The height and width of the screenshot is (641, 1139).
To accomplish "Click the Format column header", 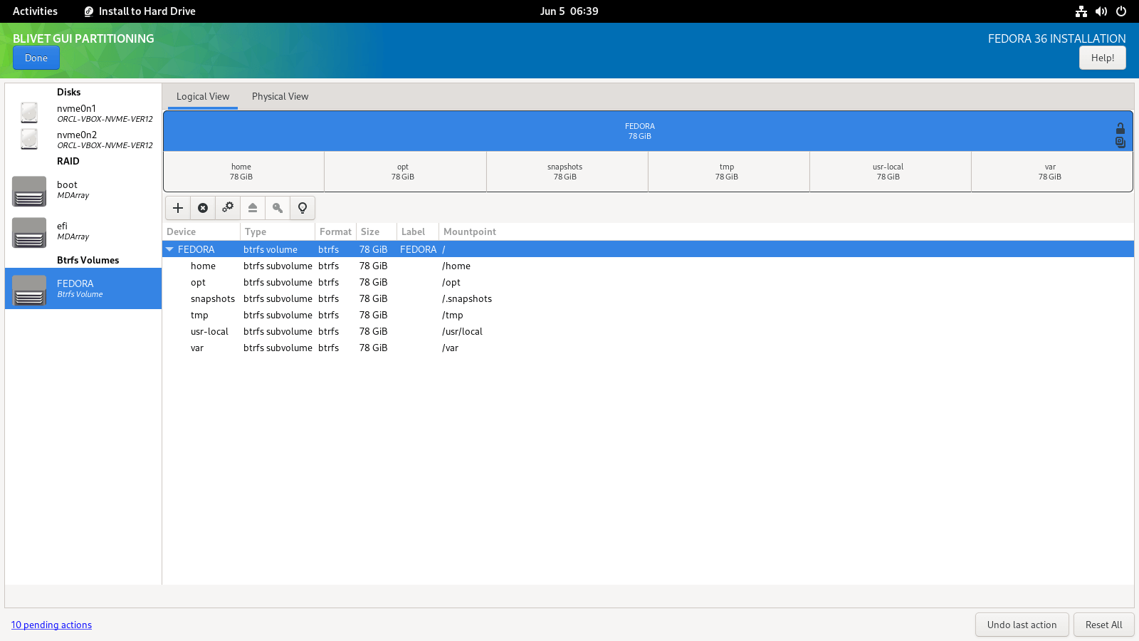I will click(335, 231).
